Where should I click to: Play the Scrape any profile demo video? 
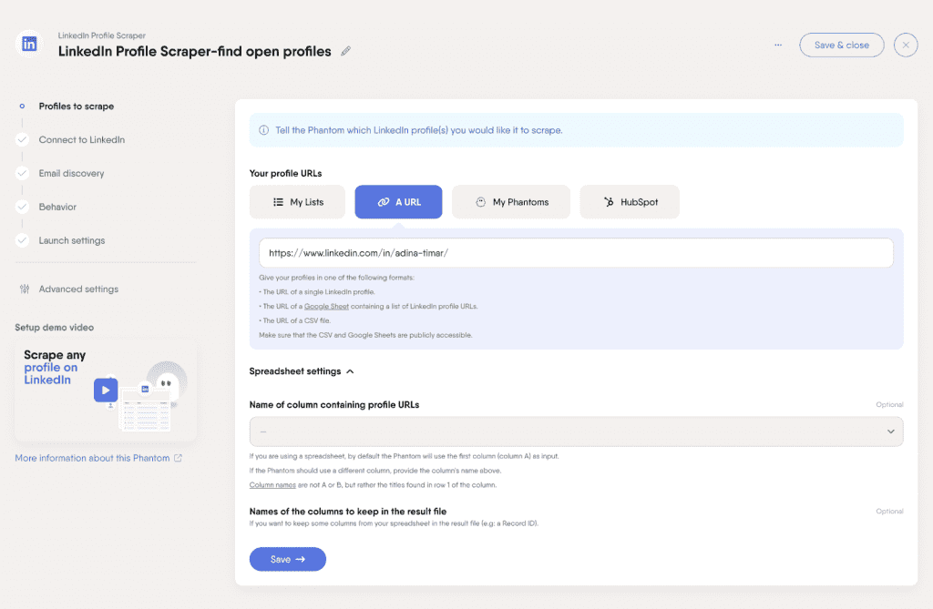[106, 390]
